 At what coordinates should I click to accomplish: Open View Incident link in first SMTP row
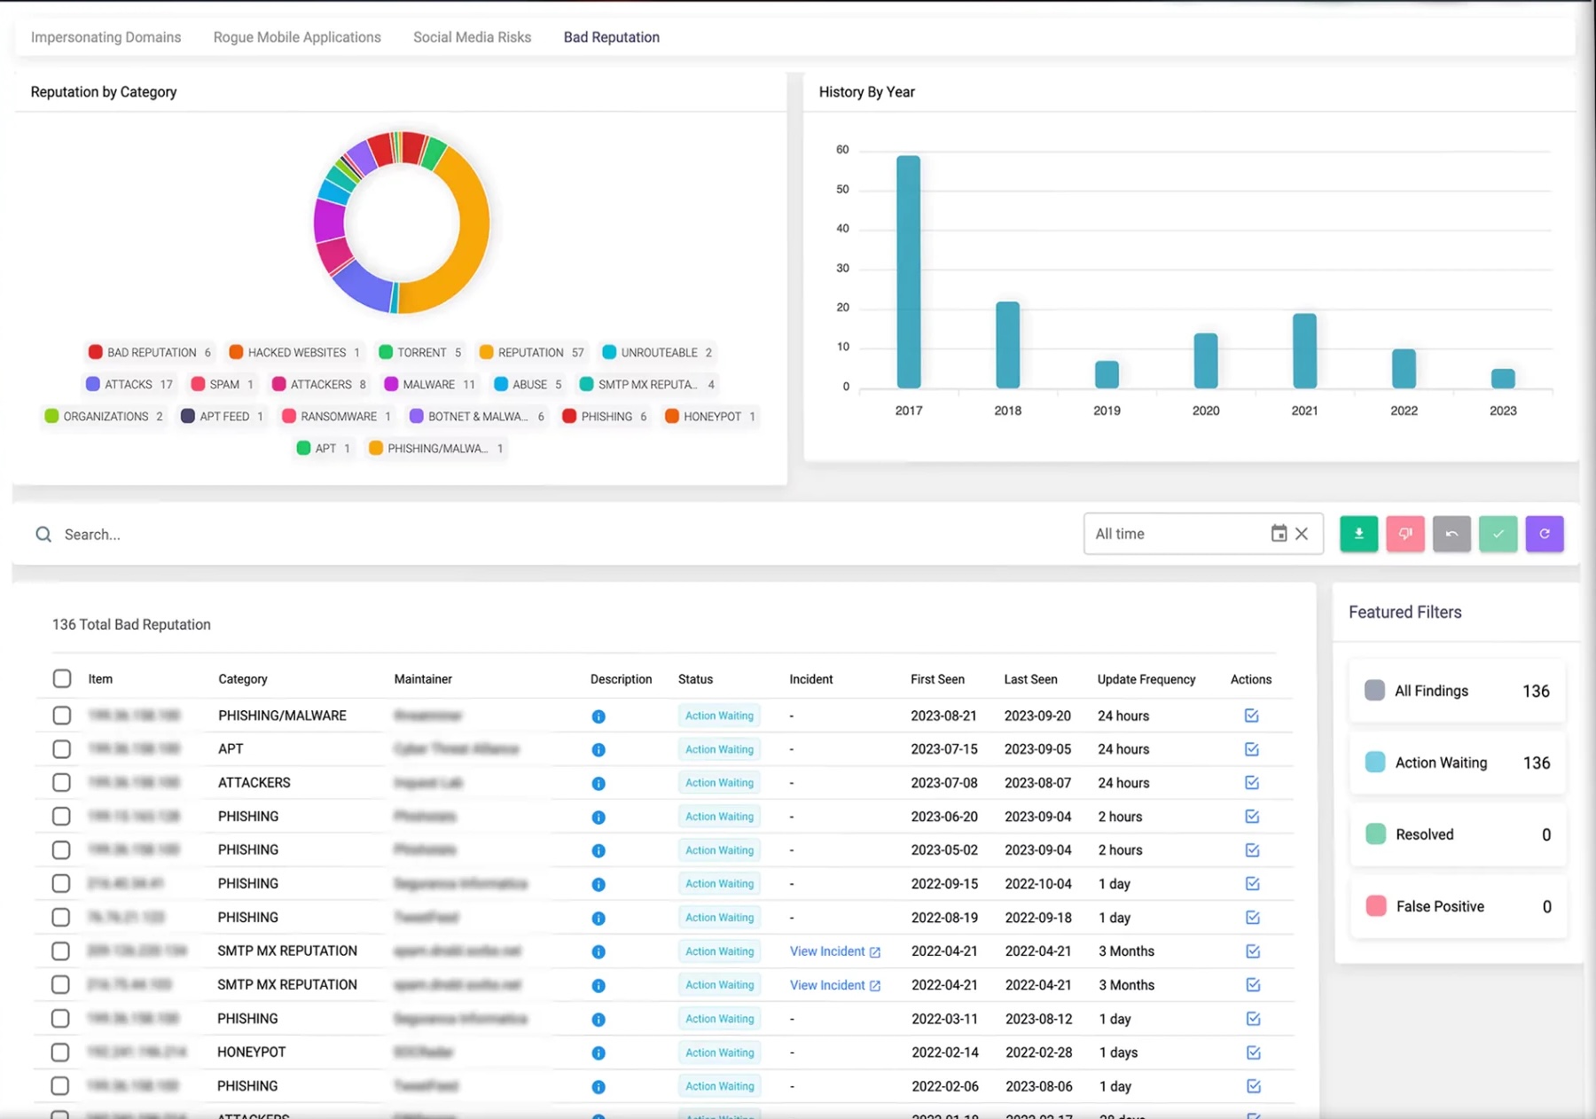click(835, 951)
